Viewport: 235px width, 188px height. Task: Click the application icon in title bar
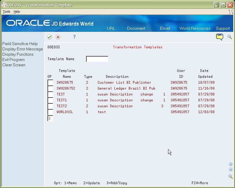[4, 5]
